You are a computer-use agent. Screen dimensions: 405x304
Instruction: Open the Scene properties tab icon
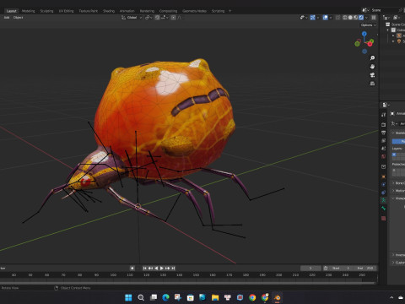tap(384, 149)
